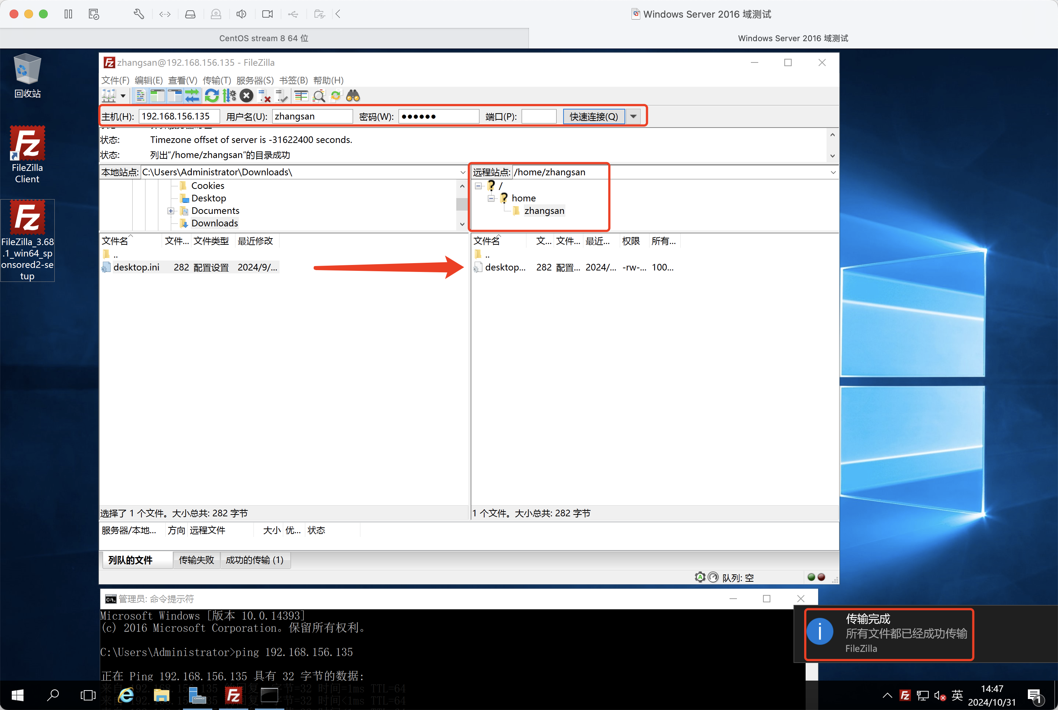The image size is (1058, 710).
Task: Toggle the synchronized browsing icon
Action: point(336,96)
